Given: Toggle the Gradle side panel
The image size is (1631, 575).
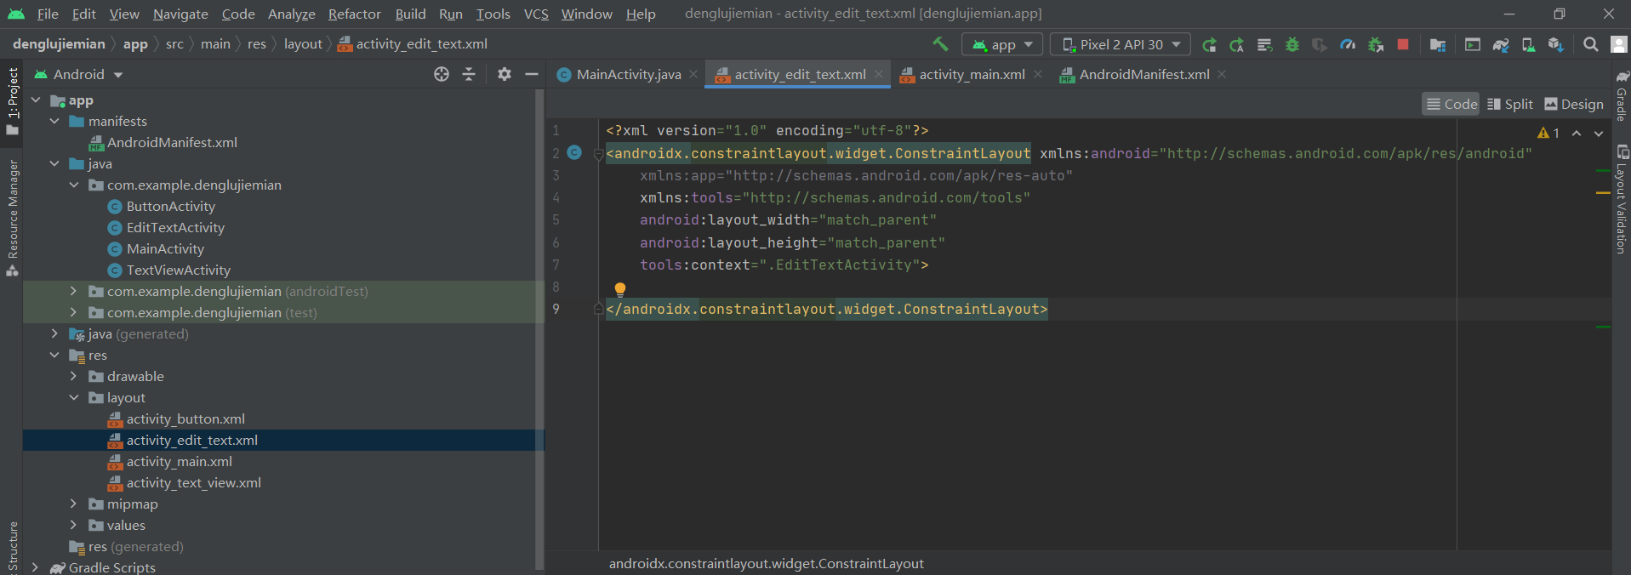Looking at the screenshot, I should point(1622,96).
